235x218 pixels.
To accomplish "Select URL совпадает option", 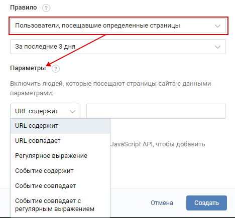I will pos(60,141).
